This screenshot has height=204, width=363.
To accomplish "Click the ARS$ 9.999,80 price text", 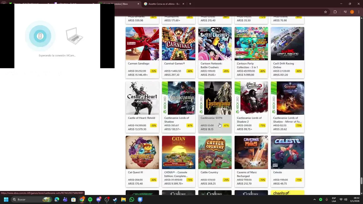I will (246, 75).
